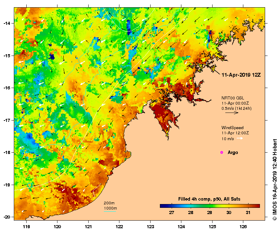
Task: Click the color bar value 31
Action: 248,212
